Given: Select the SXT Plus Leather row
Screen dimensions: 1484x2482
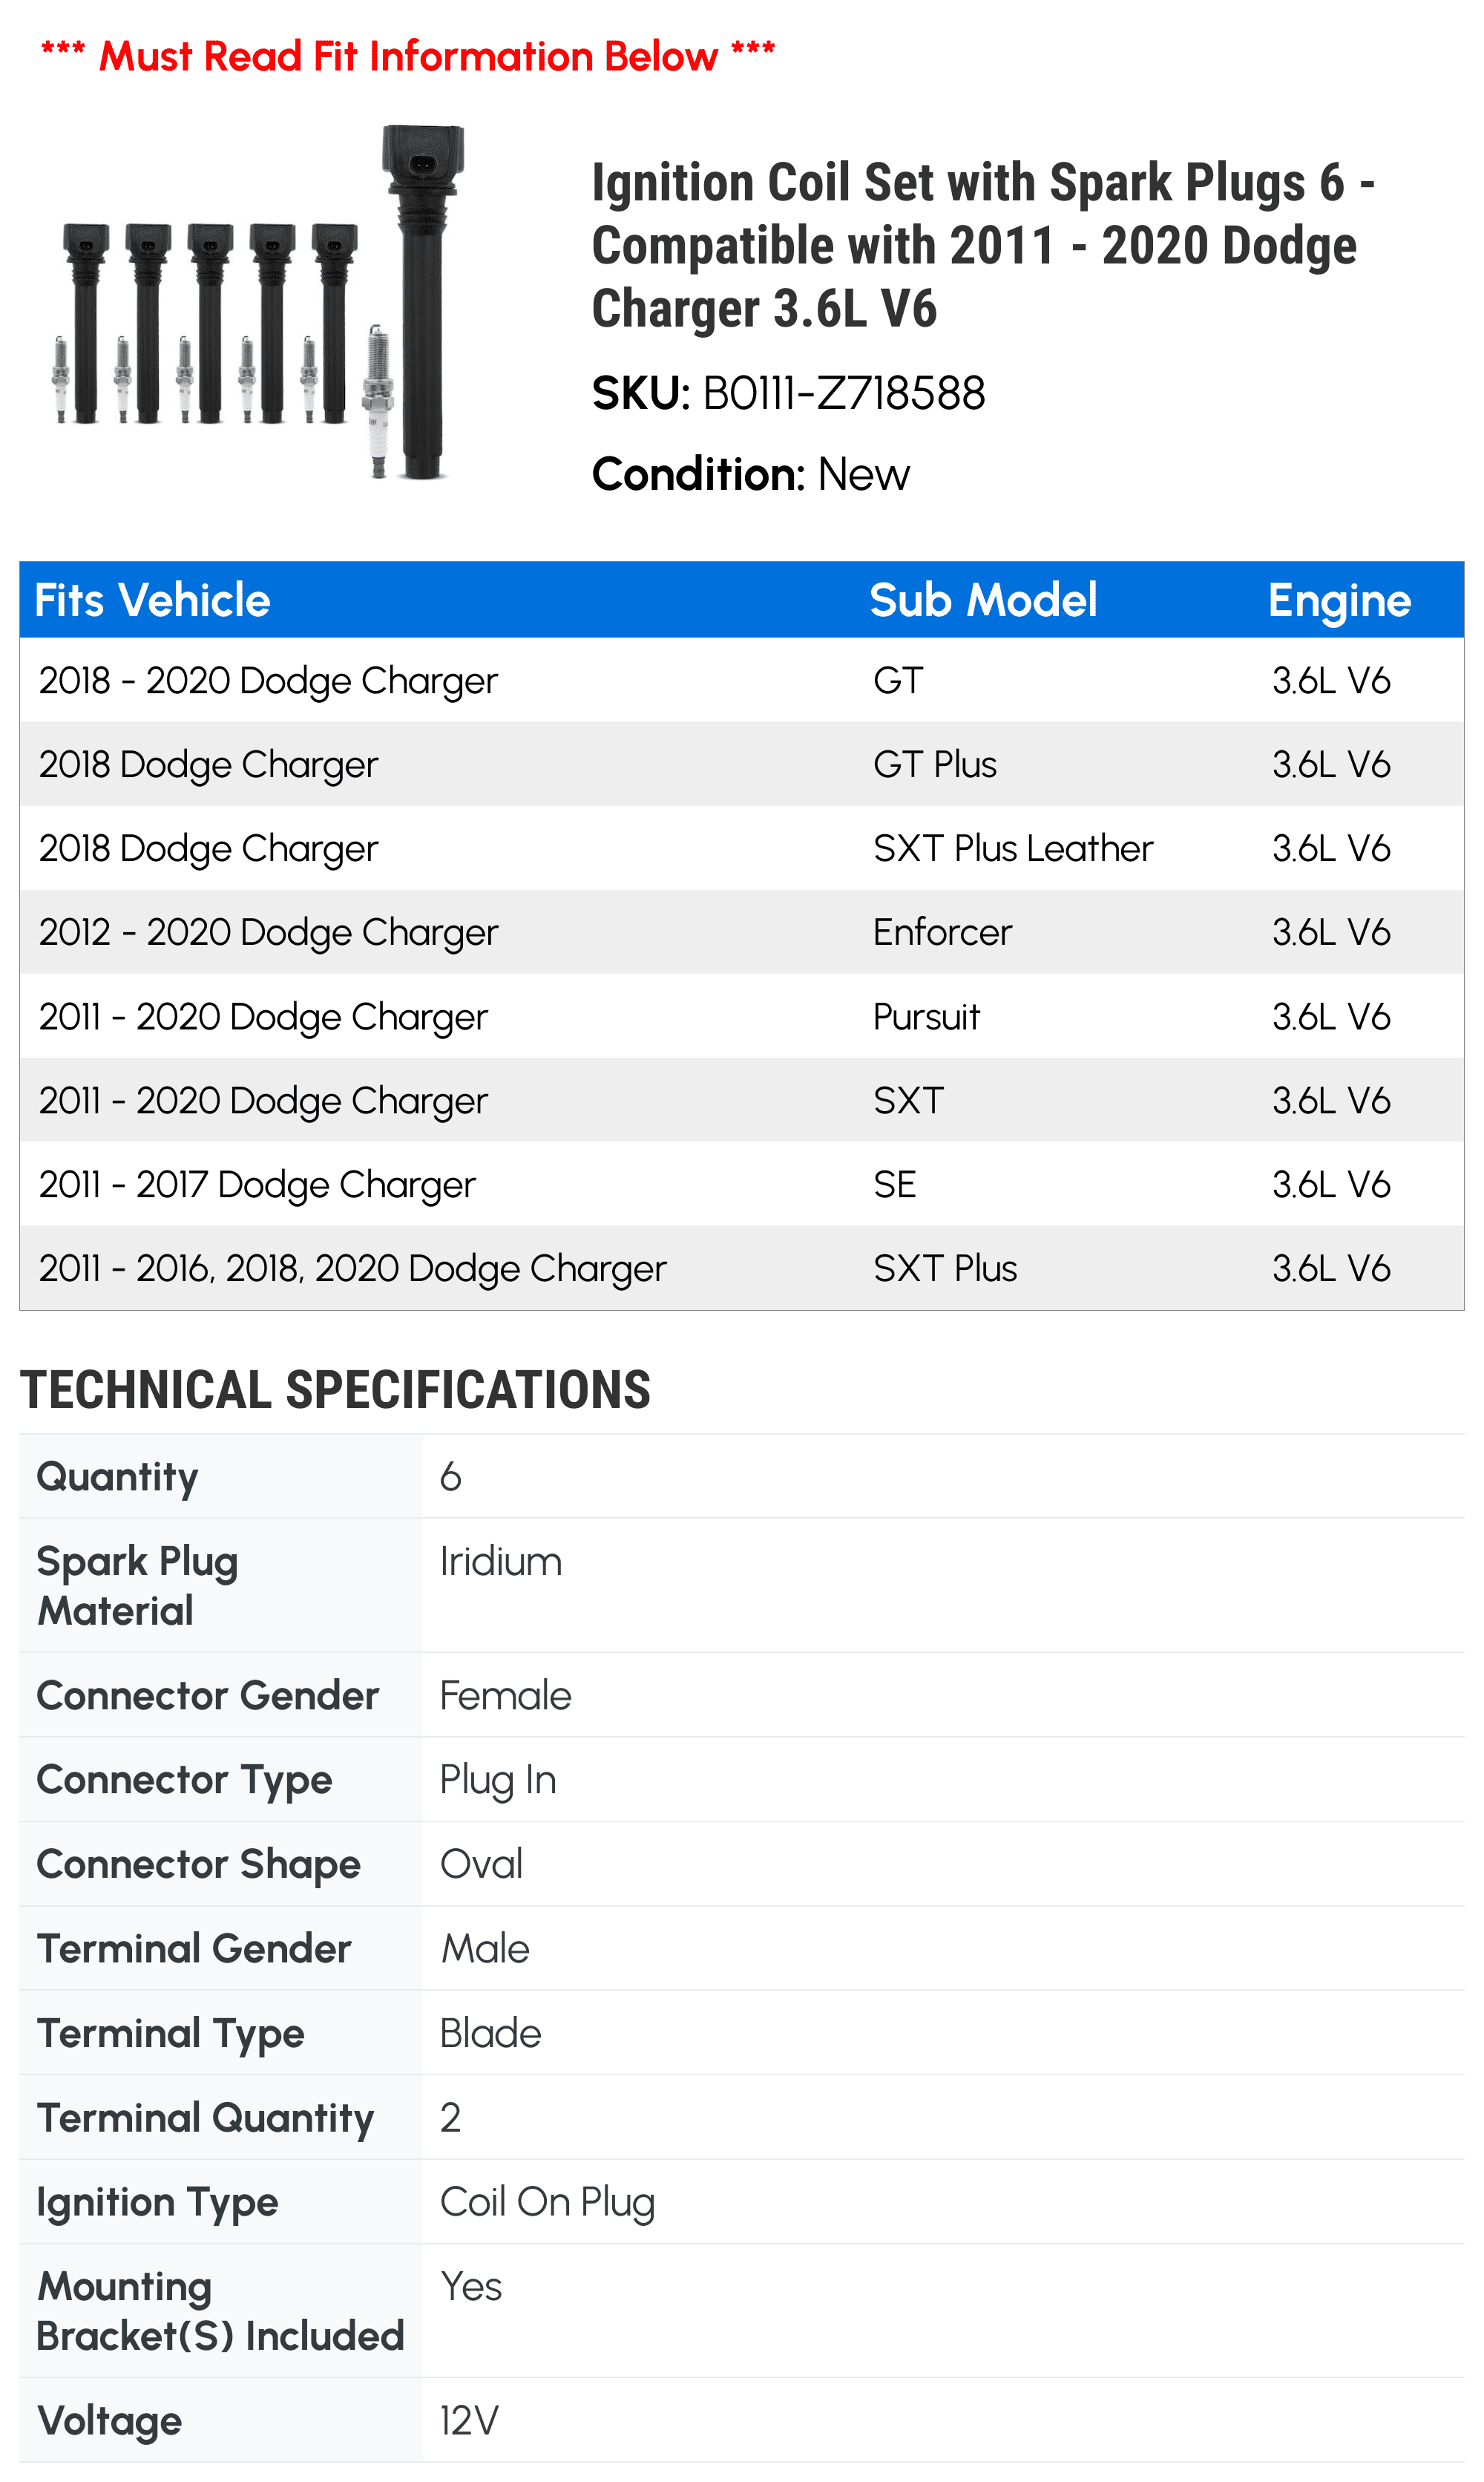Looking at the screenshot, I should (742, 848).
